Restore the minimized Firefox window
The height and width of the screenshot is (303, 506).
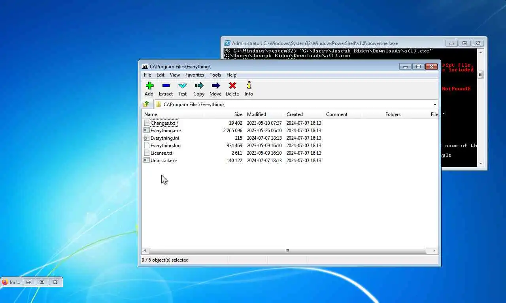tap(28, 282)
